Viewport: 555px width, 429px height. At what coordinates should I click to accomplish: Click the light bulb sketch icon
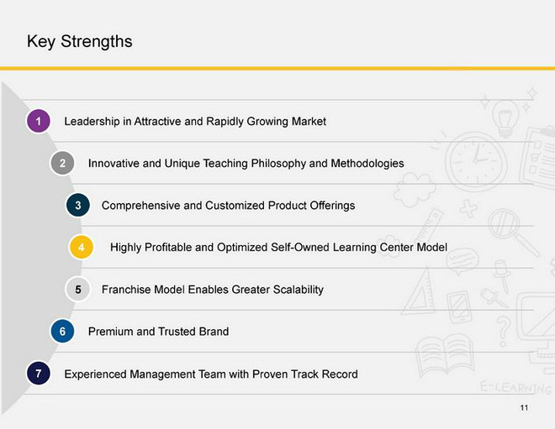[x=505, y=118]
